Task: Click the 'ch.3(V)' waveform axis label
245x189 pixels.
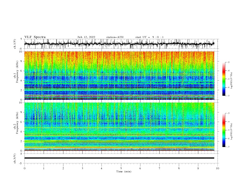Action: [15, 158]
